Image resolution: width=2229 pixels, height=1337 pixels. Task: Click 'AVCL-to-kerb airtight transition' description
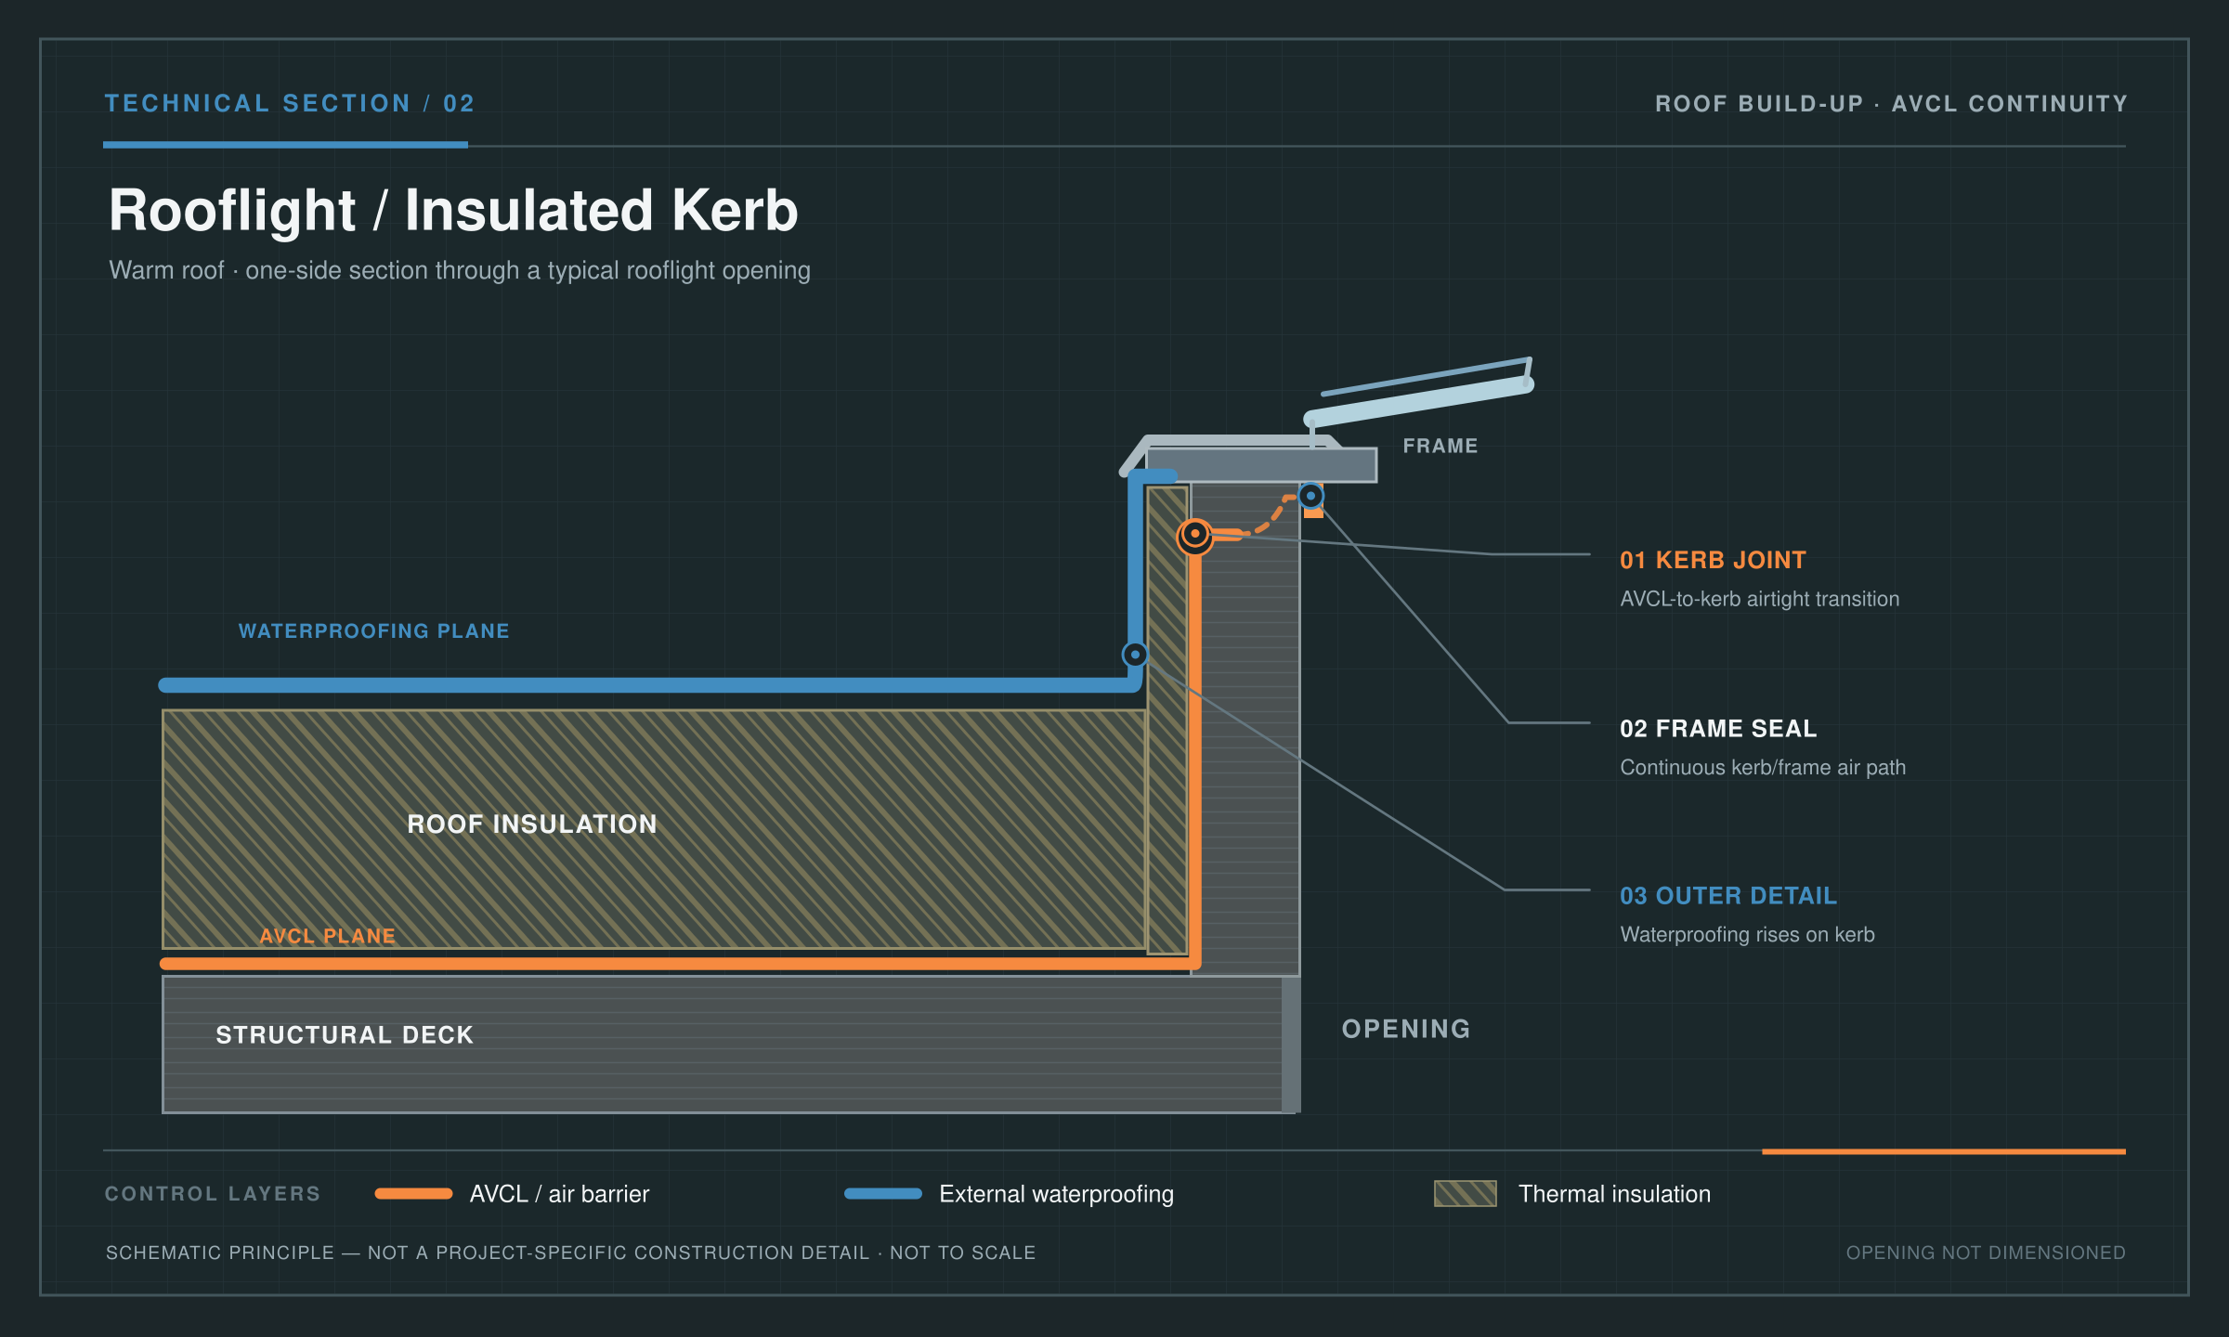pos(1760,599)
